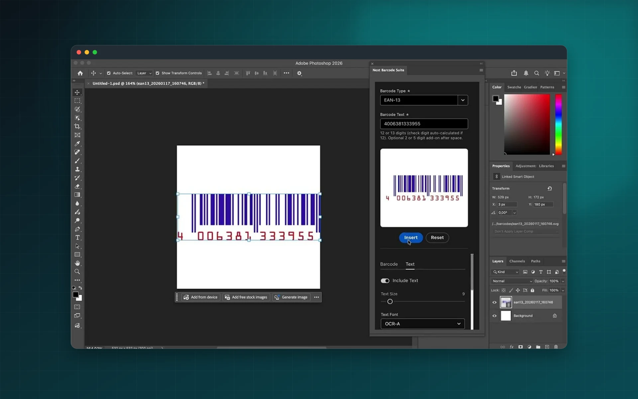This screenshot has height=399, width=638.
Task: Click the Share icon in top bar
Action: click(x=514, y=73)
